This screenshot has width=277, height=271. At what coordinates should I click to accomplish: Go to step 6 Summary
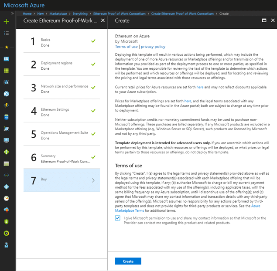click(61, 159)
